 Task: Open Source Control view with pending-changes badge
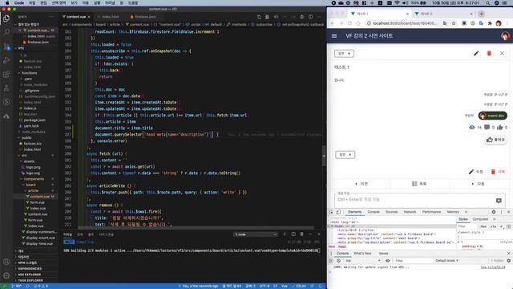[x=6, y=47]
